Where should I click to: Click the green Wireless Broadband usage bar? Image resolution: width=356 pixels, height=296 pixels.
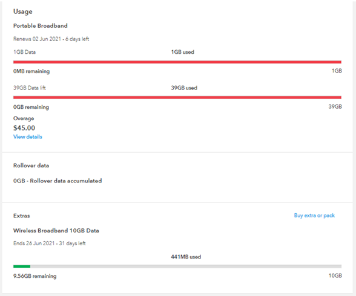click(177, 266)
